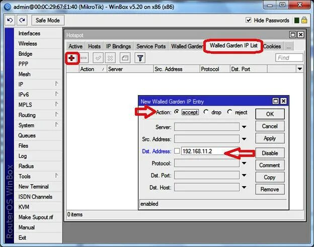Open the Filter funnel icon
The width and height of the screenshot is (314, 247).
click(140, 58)
